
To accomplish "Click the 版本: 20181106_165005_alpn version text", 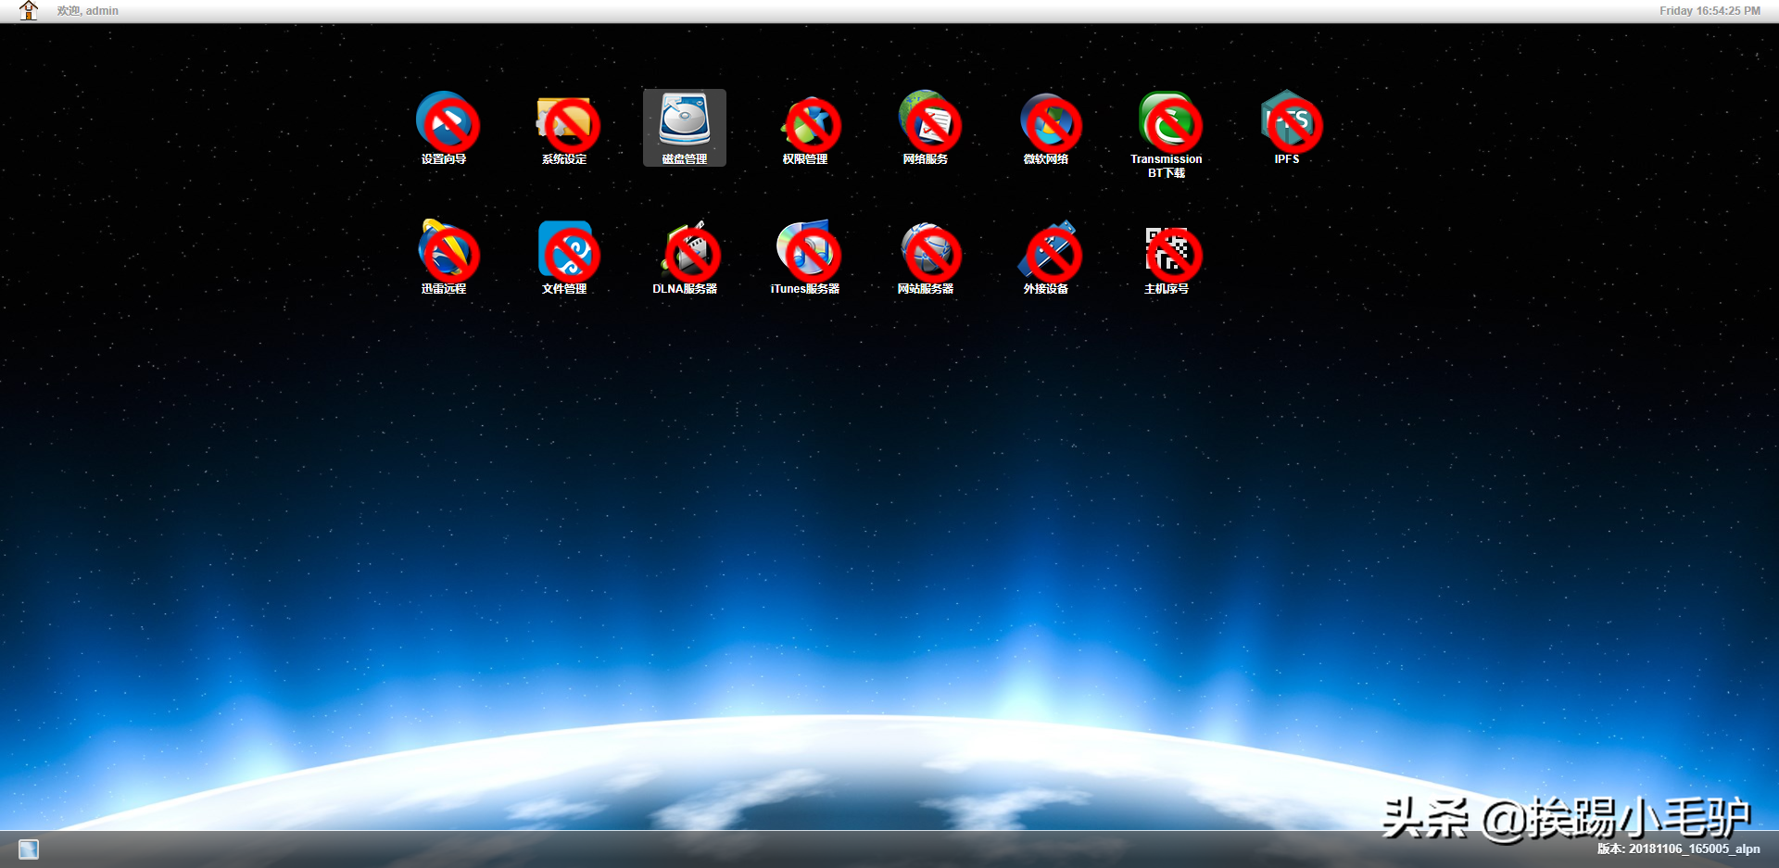I will click(x=1678, y=849).
